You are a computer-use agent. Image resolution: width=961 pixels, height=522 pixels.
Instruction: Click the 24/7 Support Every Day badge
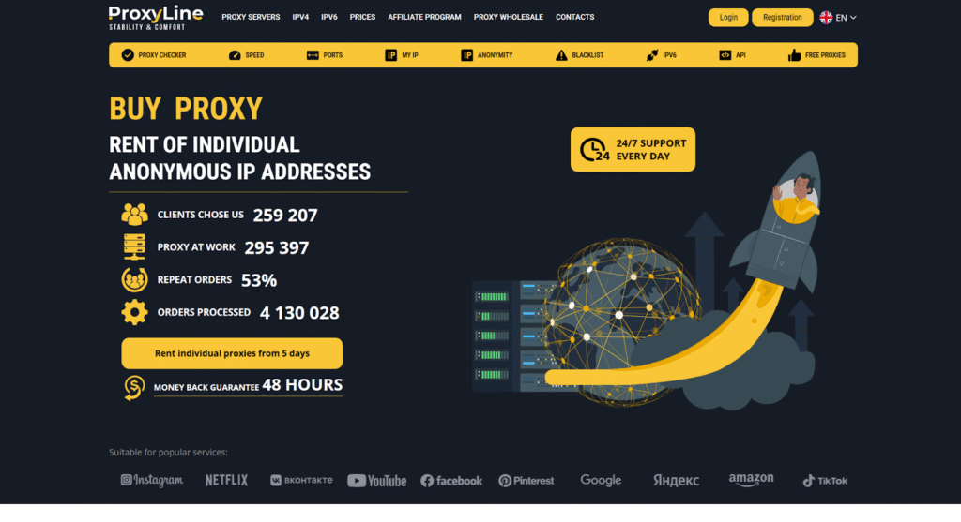(633, 150)
